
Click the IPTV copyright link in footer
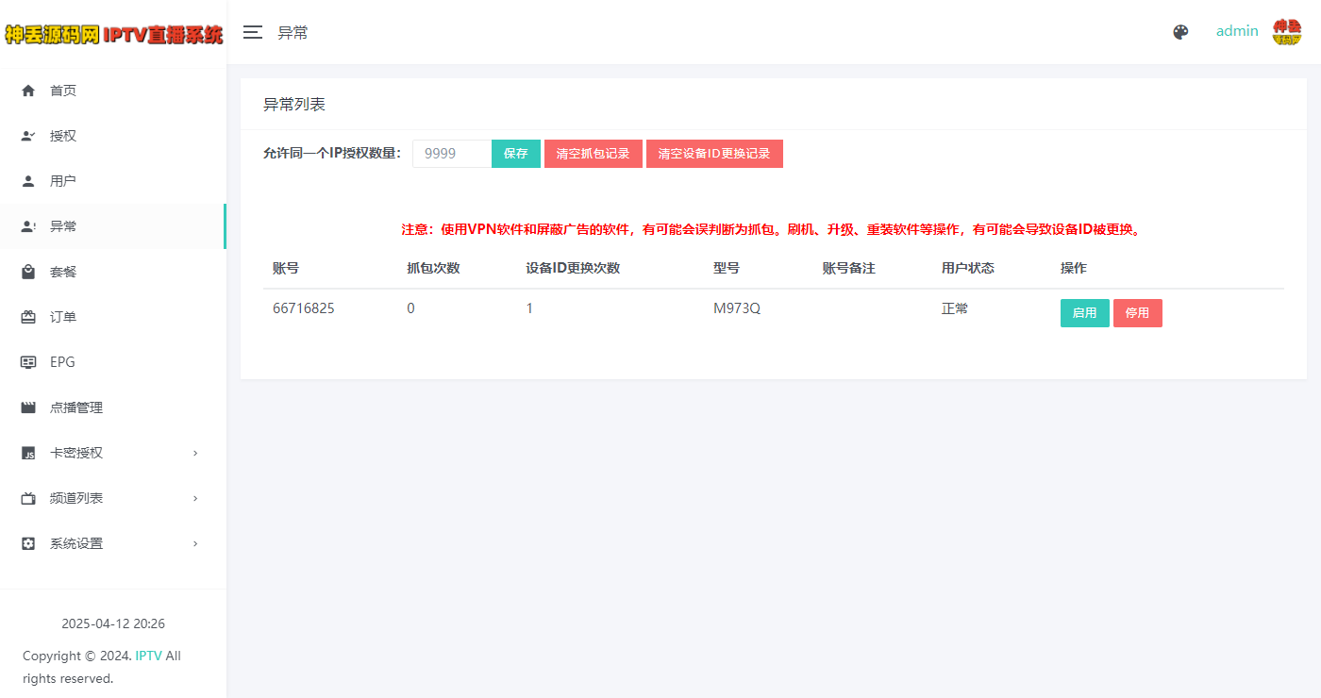pyautogui.click(x=148, y=656)
